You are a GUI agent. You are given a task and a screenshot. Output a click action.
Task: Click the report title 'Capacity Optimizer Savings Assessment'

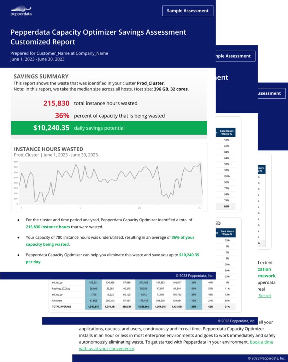coord(98,32)
